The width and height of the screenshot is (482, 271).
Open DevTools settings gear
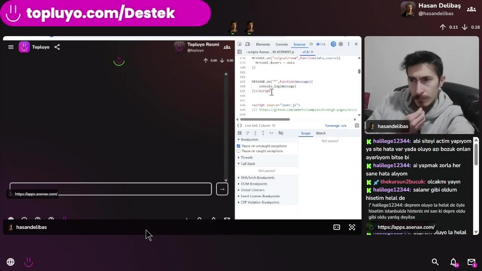[341, 44]
